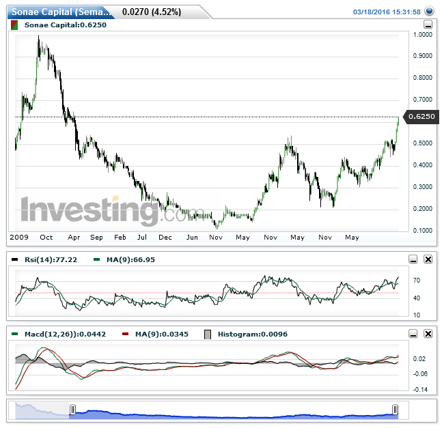Click the 0.02 level on MACD axis

(419, 358)
